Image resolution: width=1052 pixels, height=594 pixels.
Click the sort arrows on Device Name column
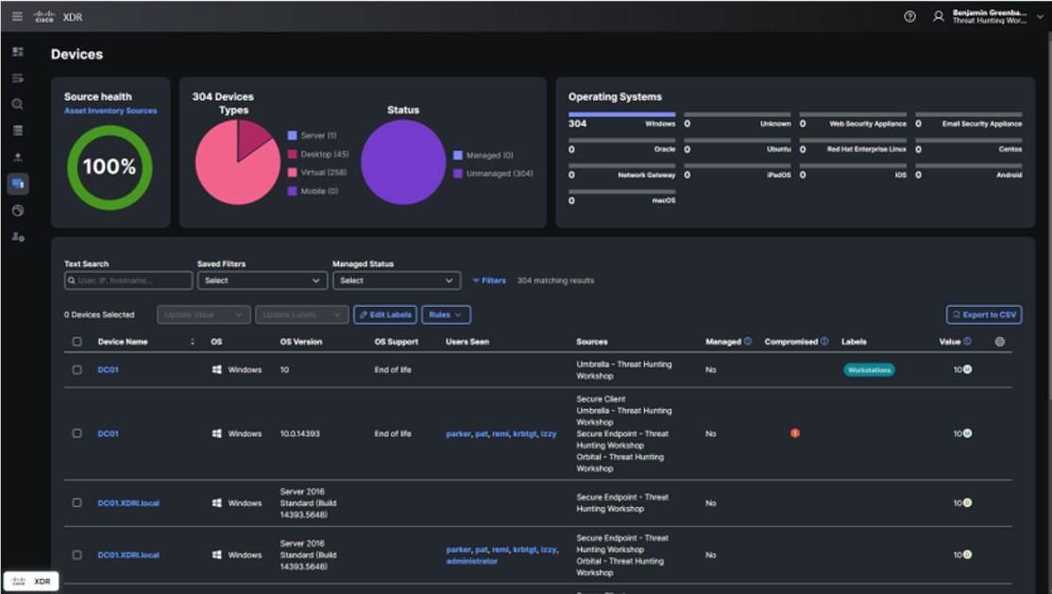click(195, 342)
